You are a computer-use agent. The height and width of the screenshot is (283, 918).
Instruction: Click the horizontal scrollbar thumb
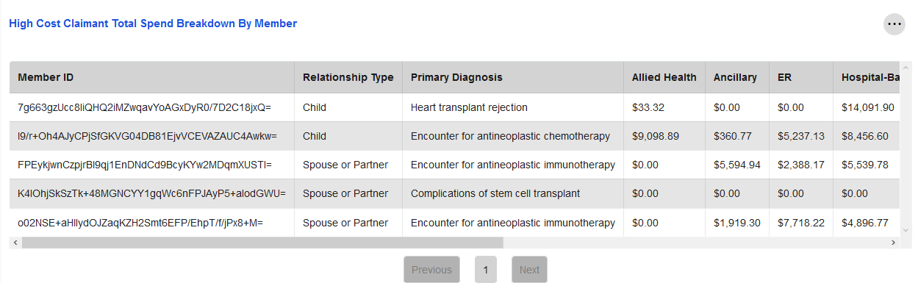pos(262,242)
